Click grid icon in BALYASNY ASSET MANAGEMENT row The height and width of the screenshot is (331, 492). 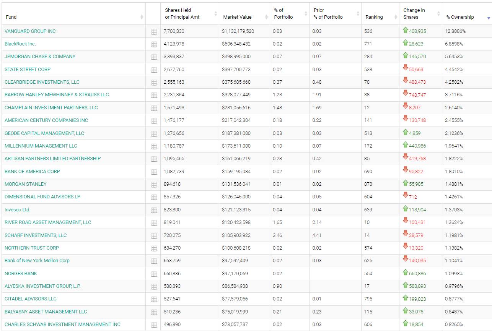pyautogui.click(x=154, y=312)
